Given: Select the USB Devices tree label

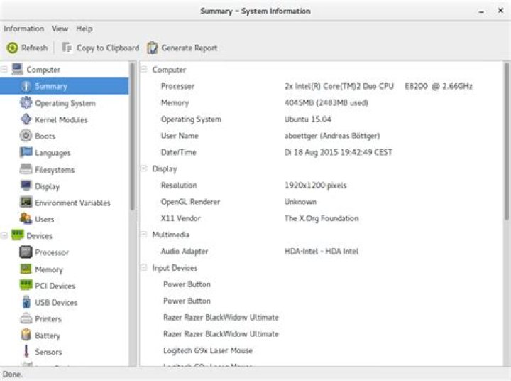Looking at the screenshot, I should pyautogui.click(x=56, y=302).
